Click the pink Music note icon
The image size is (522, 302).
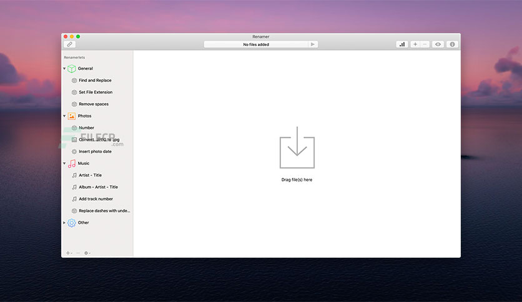click(x=72, y=163)
